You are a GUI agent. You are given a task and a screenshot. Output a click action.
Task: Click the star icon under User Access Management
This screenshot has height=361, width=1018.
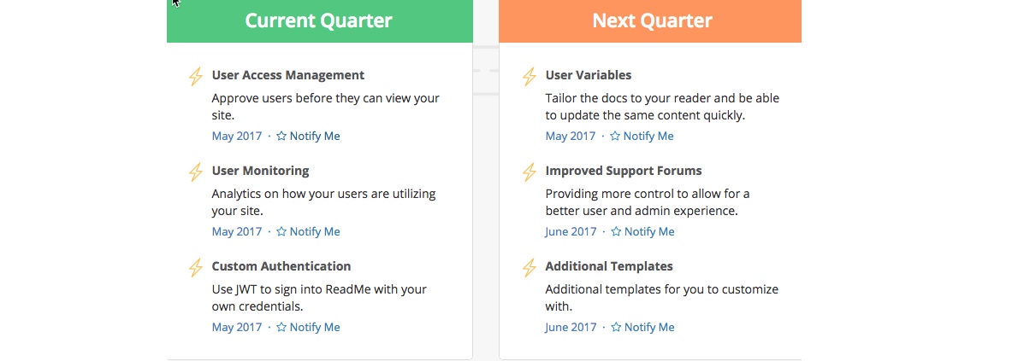click(281, 136)
